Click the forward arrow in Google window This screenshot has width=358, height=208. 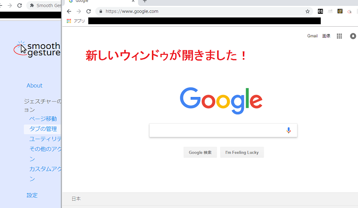(79, 11)
